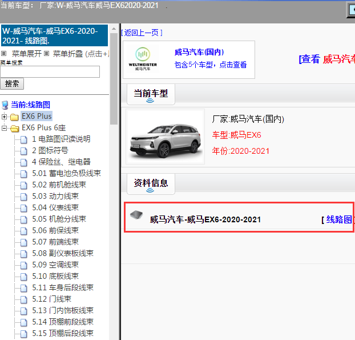Click page icon beside 5.06 前保线束
Screen dimensions: 355x340
24,231
